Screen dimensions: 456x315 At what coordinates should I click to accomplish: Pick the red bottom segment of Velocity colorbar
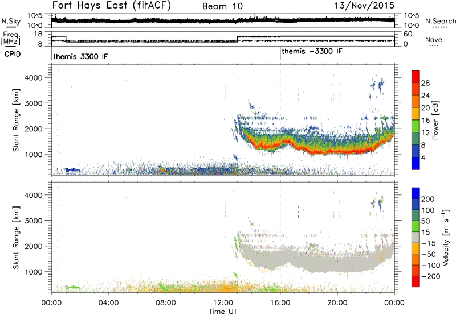(416, 281)
